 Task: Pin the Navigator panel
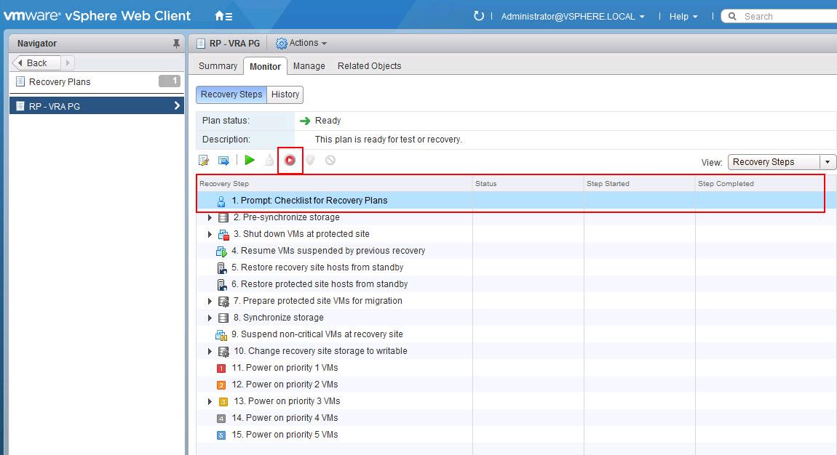click(x=176, y=44)
